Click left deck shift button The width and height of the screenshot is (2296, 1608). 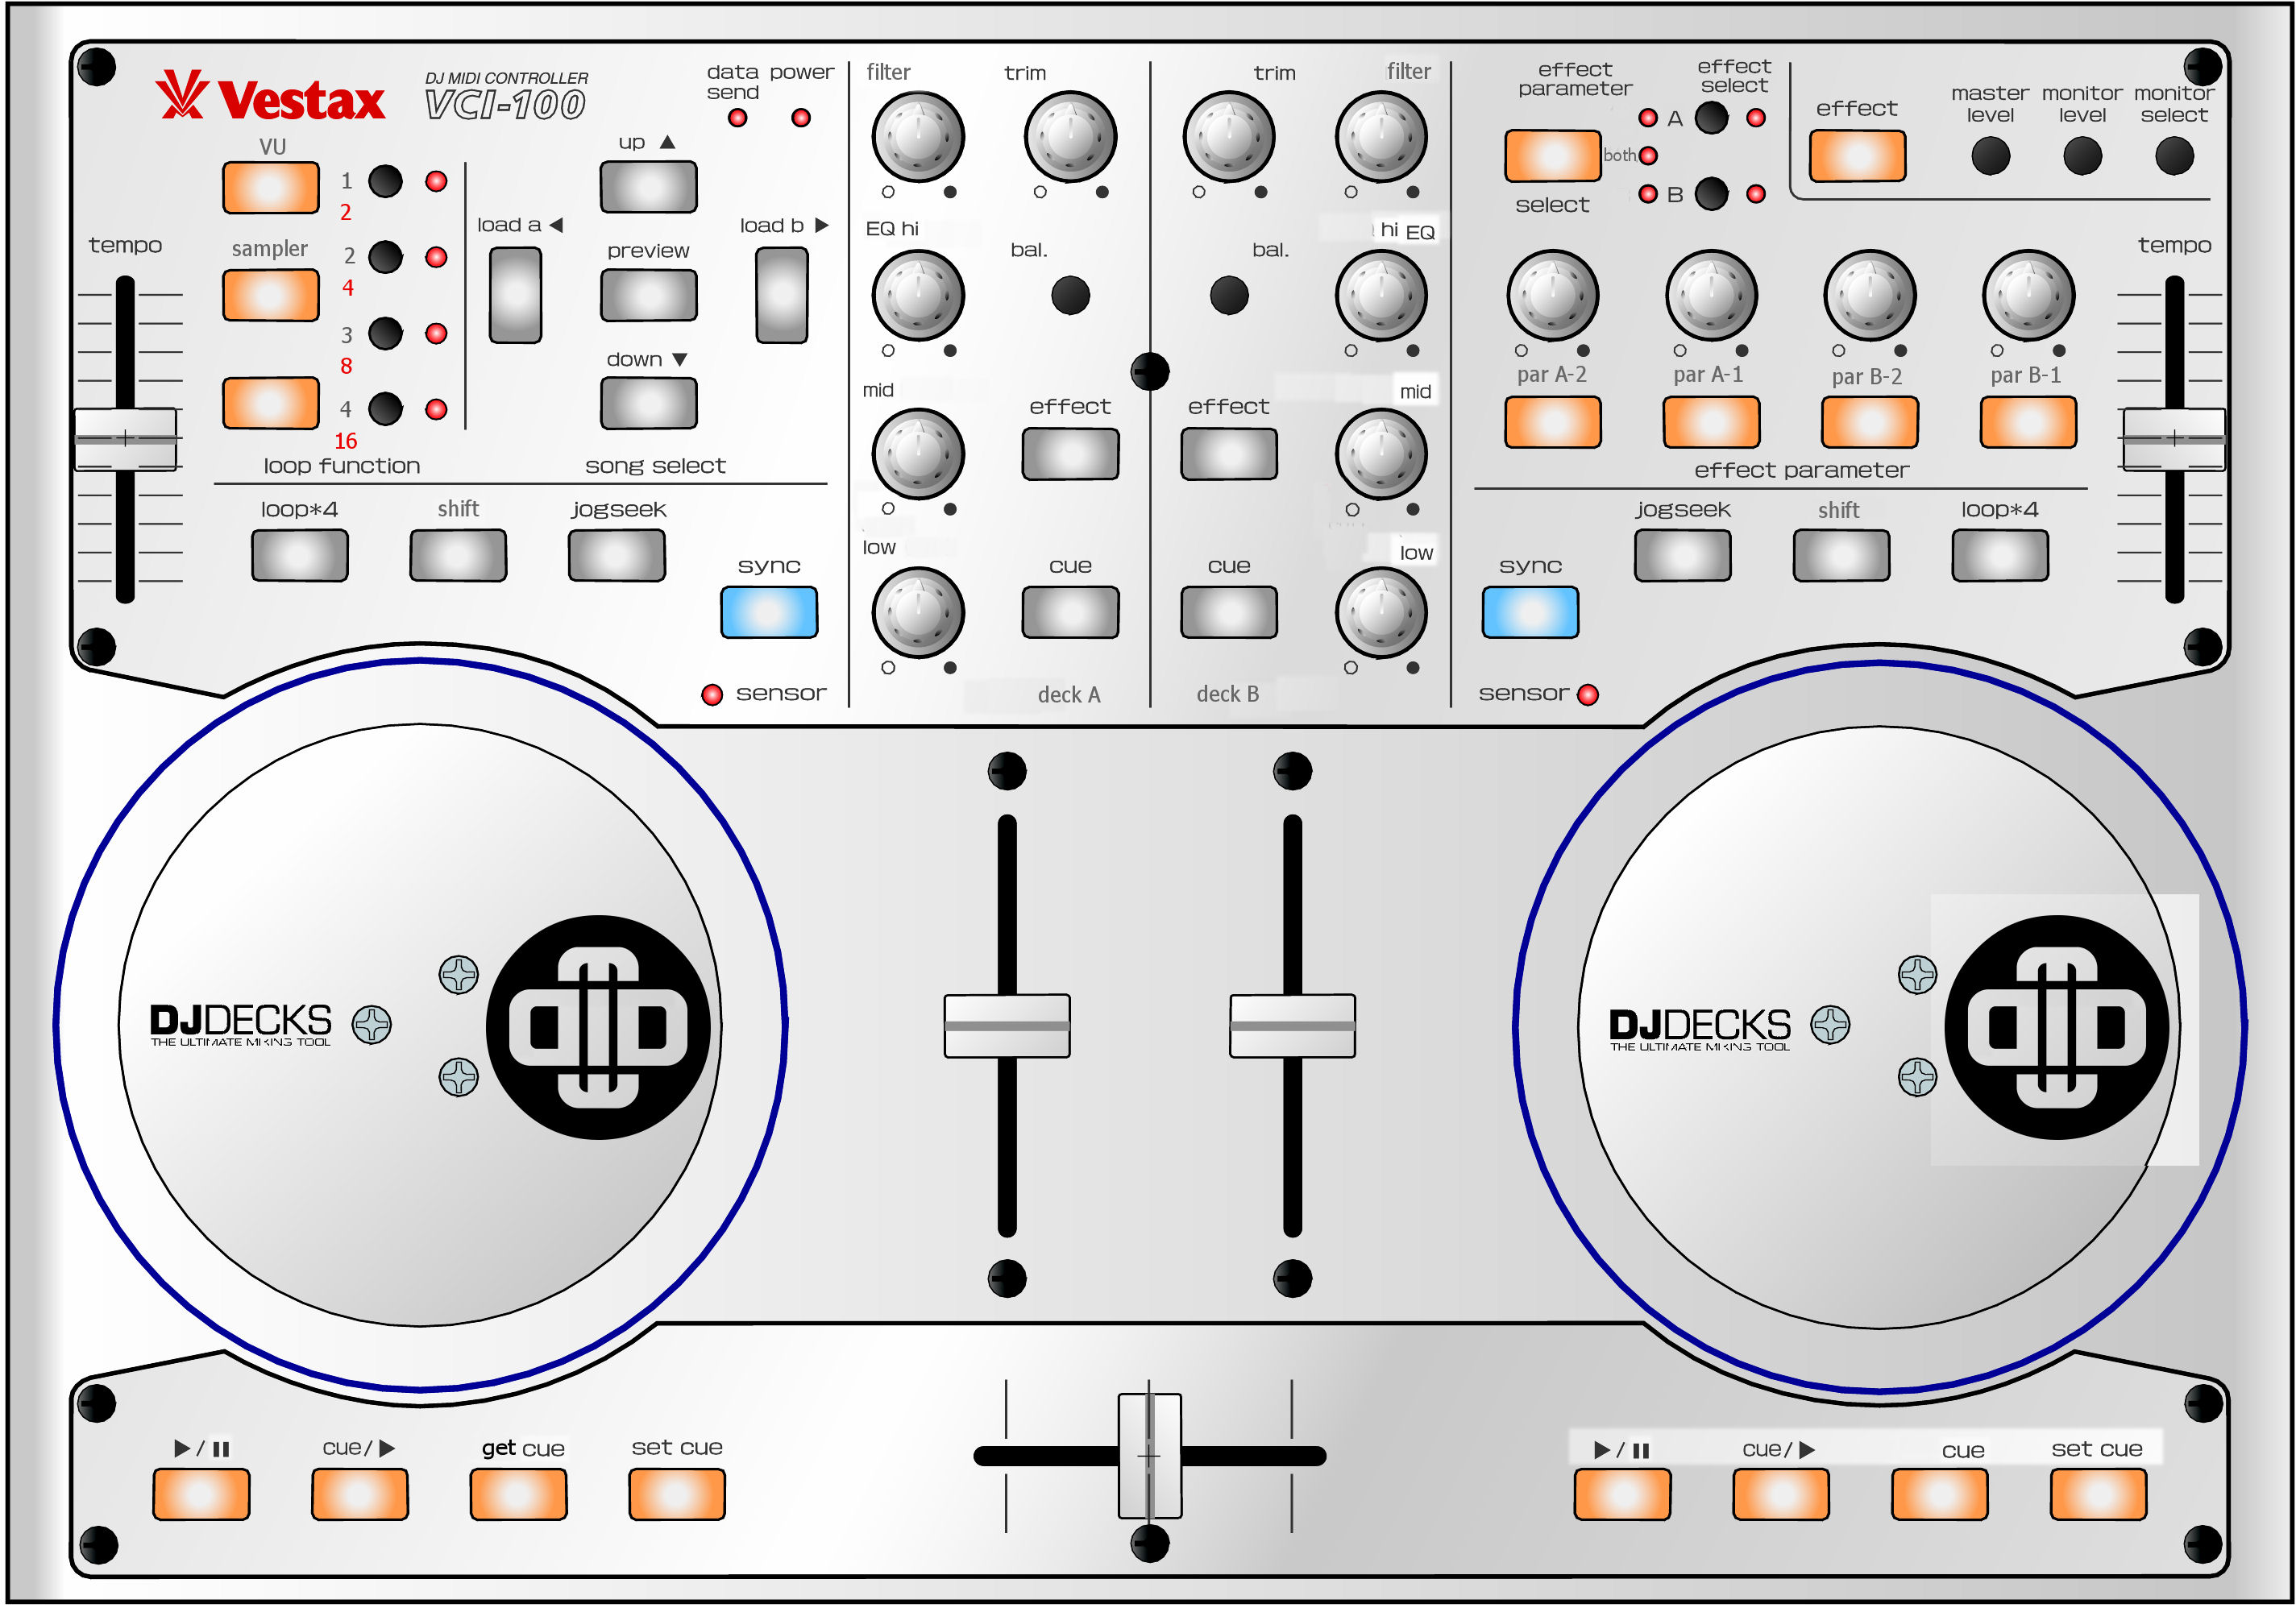pos(458,556)
